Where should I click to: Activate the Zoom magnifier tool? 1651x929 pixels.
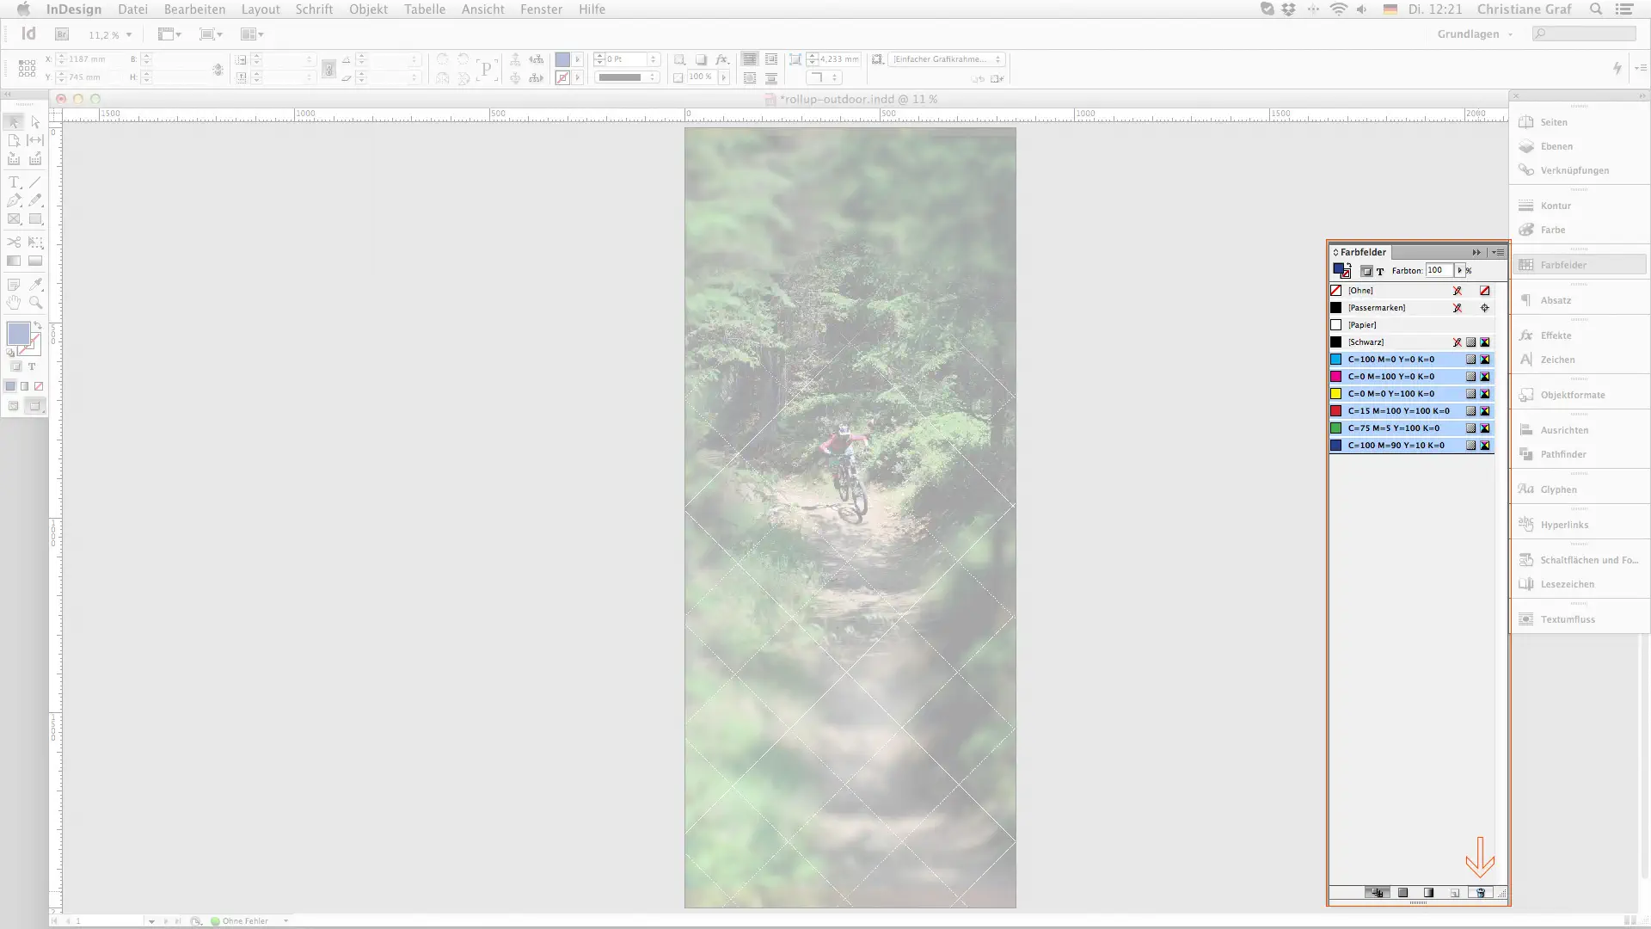click(35, 303)
